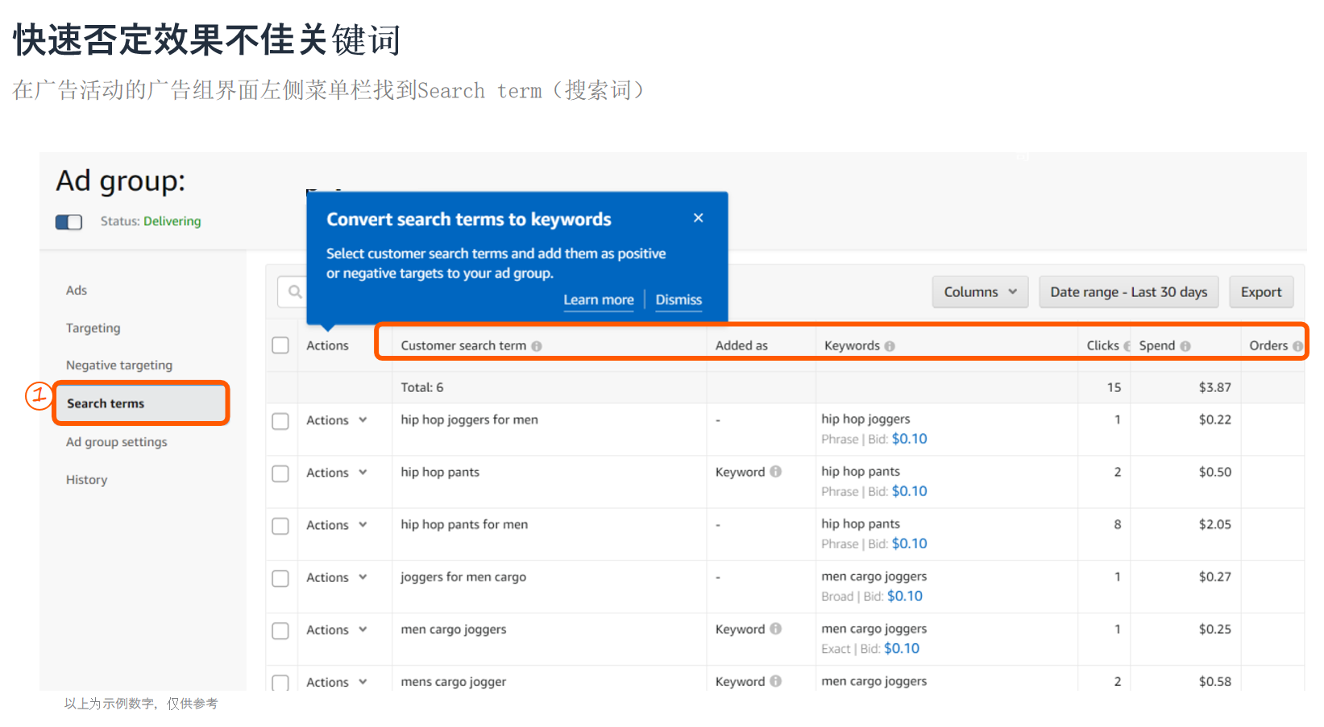Tick checkbox for joggers for men cargo
This screenshot has height=727, width=1324.
click(x=280, y=578)
